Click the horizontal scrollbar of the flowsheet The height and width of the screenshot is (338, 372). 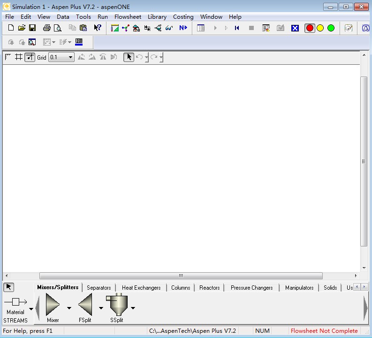point(181,276)
